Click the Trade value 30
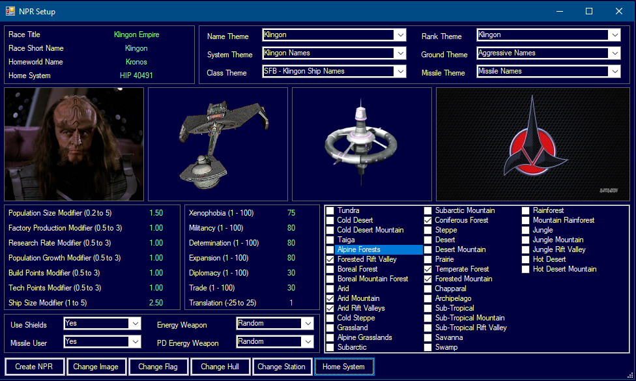The height and width of the screenshot is (381, 636). 291,288
